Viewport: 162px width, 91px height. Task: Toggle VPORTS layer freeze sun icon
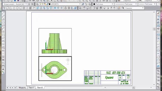pyautogui.click(x=43, y=4)
